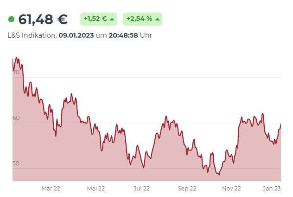This screenshot has height=197, width=293.
Task: Click the 70 label on the price axis
Action: [x=16, y=72]
